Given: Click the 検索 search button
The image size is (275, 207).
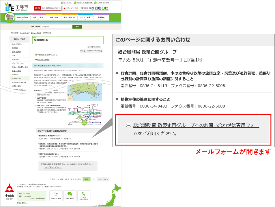Looking at the screenshot, I should point(77,27).
